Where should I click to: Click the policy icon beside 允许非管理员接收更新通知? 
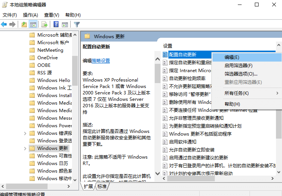(x=165, y=118)
